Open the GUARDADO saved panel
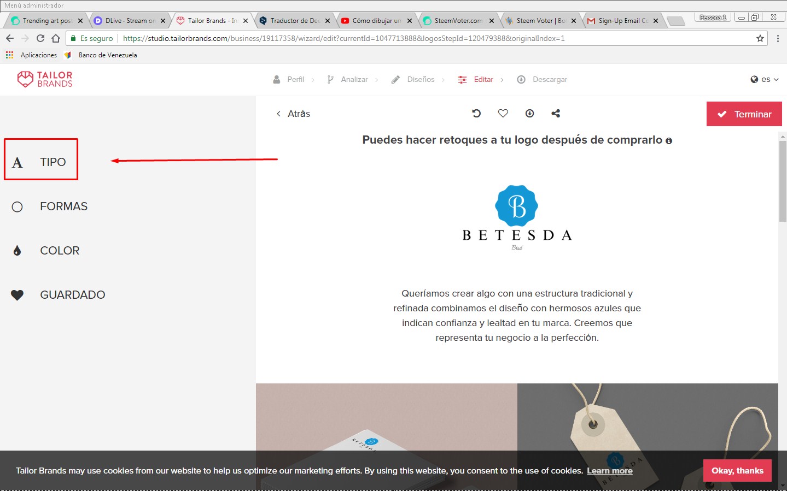The width and height of the screenshot is (787, 491). 58,295
